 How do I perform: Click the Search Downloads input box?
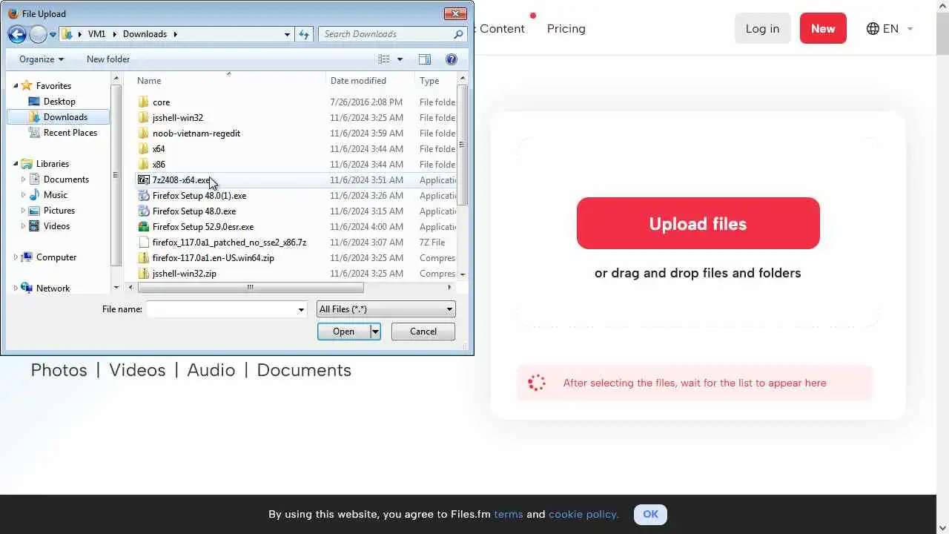pos(386,34)
